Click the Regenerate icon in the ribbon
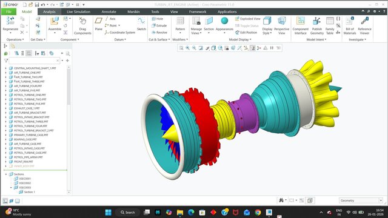This screenshot has height=218, width=388. point(10,21)
